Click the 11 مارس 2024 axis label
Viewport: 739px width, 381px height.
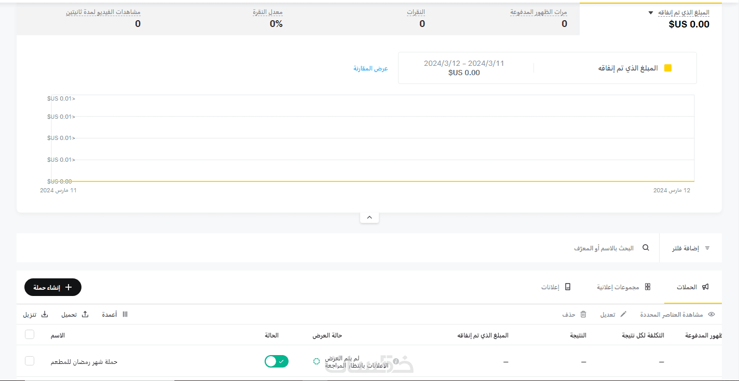58,190
